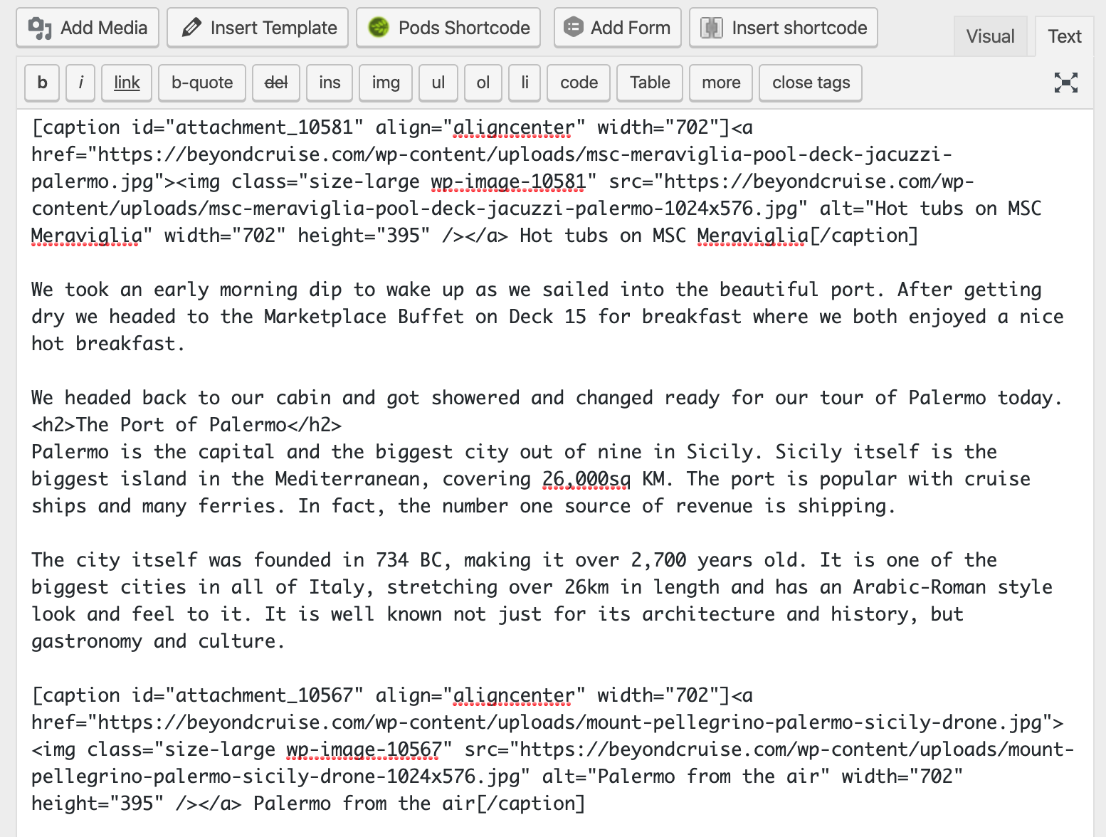
Task: Insert a blockquote using b-quote
Action: coord(201,83)
